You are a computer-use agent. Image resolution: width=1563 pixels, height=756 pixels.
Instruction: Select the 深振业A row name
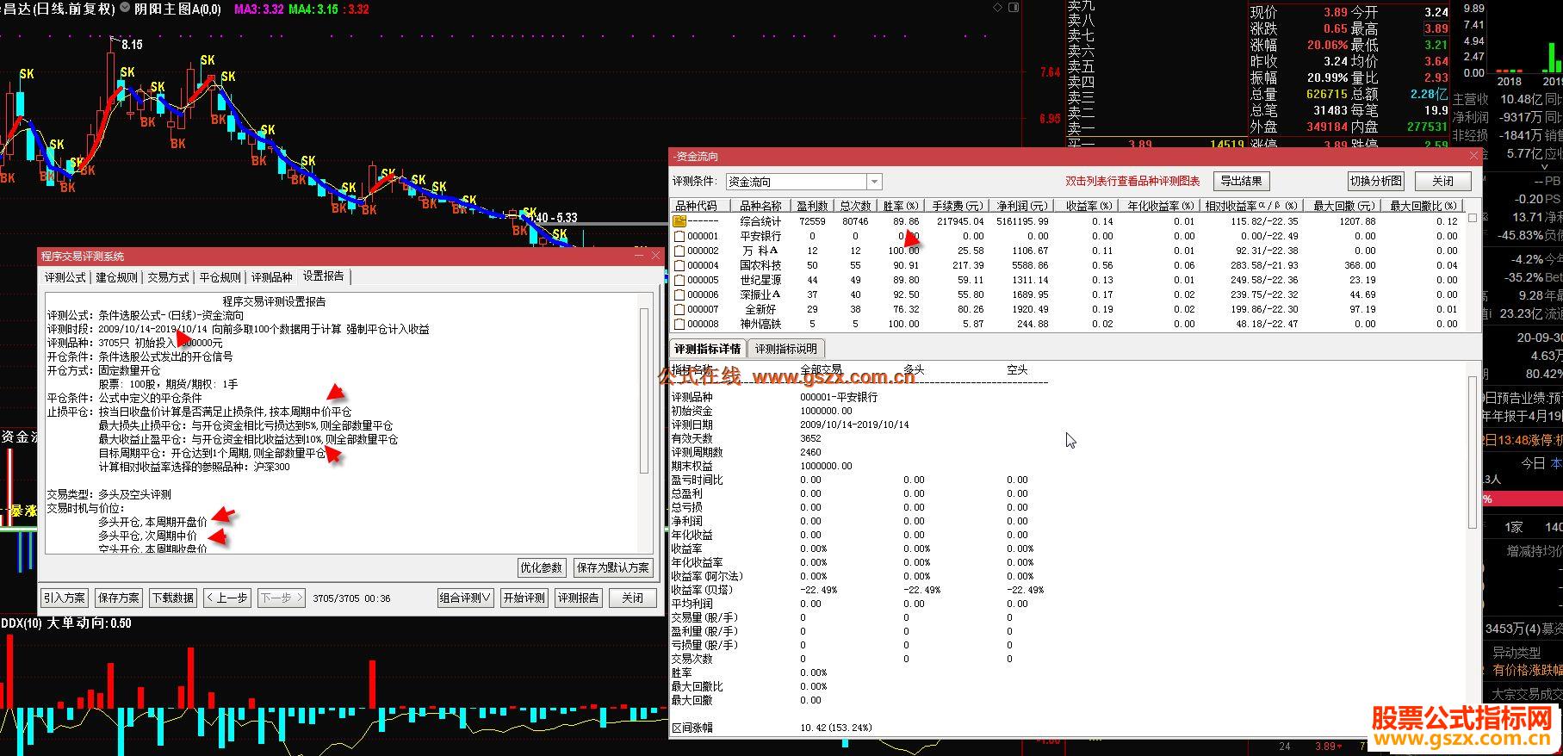[760, 294]
